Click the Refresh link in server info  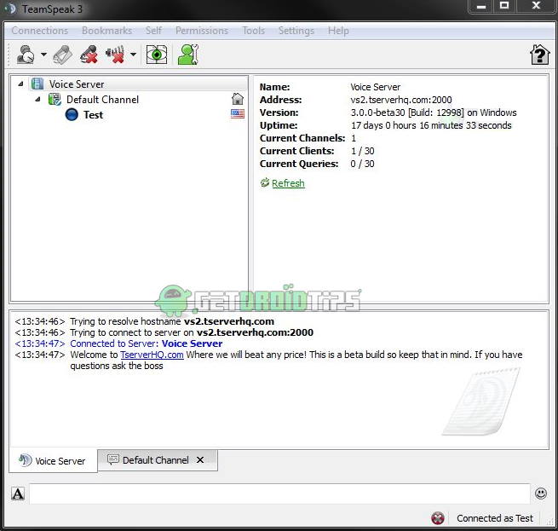pyautogui.click(x=288, y=183)
